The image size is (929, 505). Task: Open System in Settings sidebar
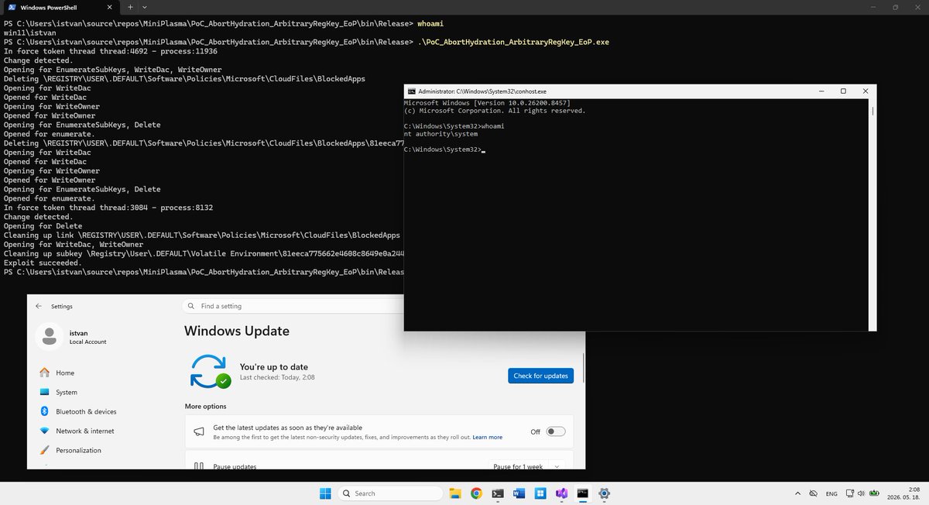pos(67,392)
